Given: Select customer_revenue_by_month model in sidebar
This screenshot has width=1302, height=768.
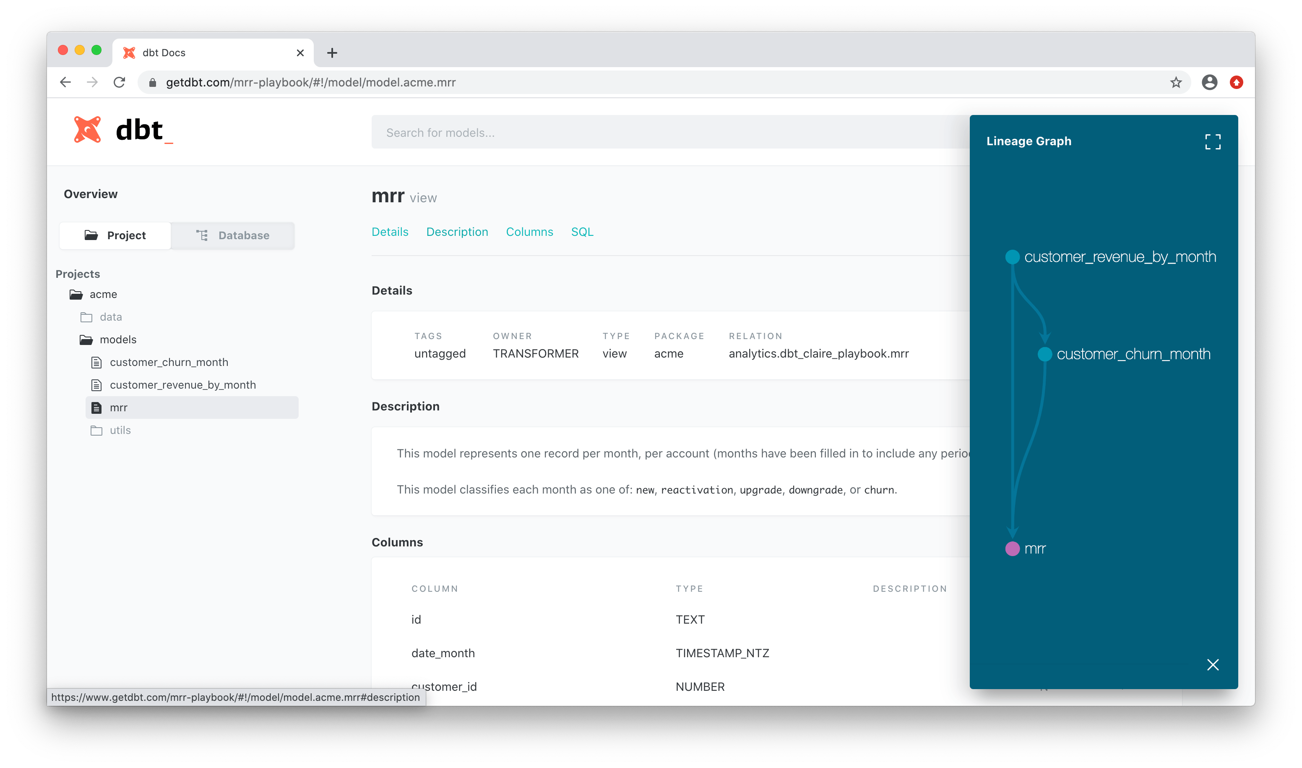Looking at the screenshot, I should pyautogui.click(x=182, y=384).
